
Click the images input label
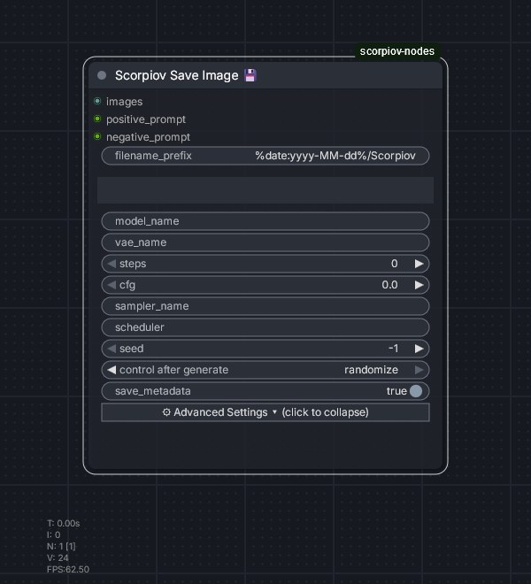click(125, 102)
